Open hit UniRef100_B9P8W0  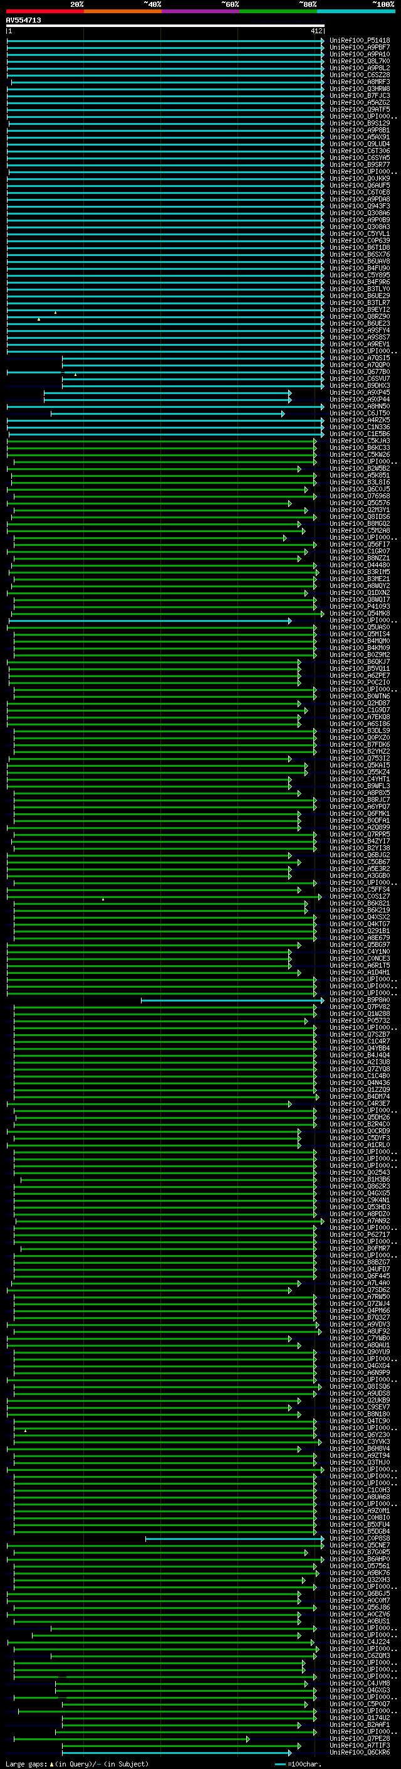(x=360, y=1000)
